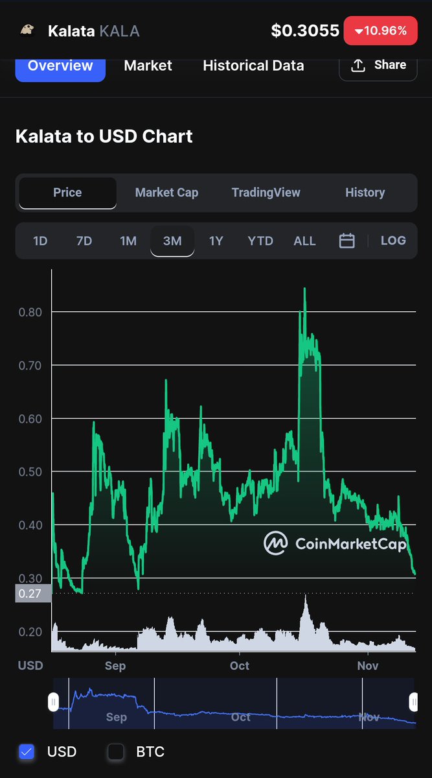
Task: Select the Market Cap chart tab
Action: (166, 193)
